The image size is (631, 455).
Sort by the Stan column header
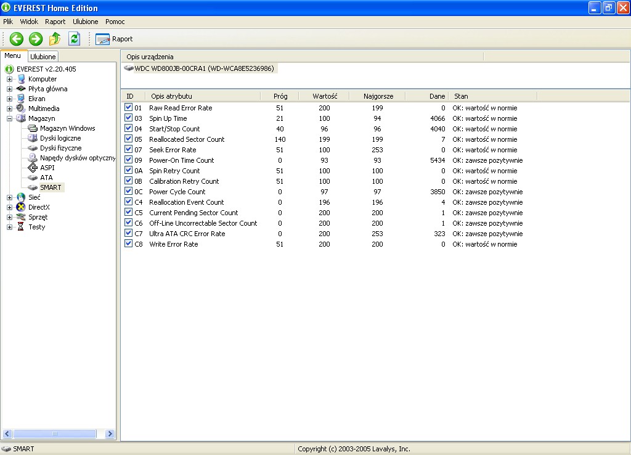[492, 96]
